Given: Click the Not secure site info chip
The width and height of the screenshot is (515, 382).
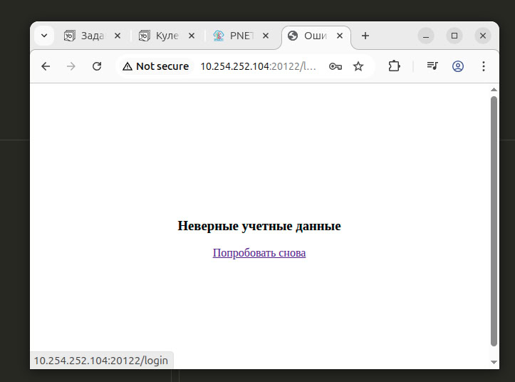Looking at the screenshot, I should pyautogui.click(x=156, y=66).
